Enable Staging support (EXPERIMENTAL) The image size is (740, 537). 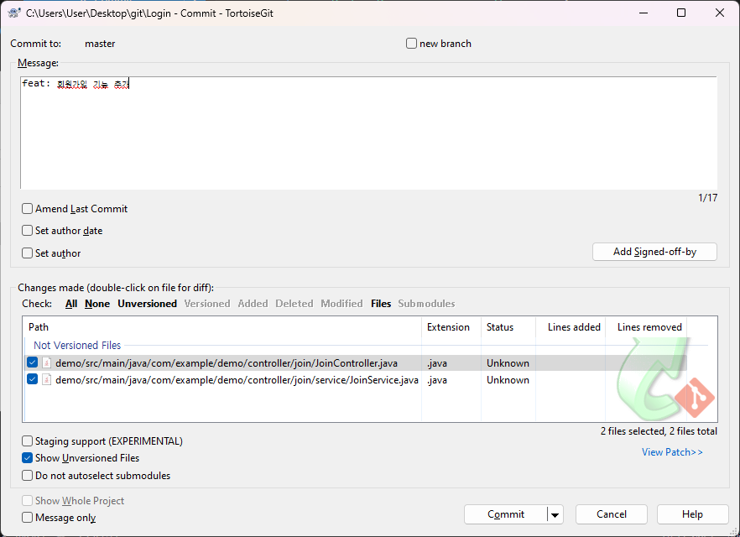click(x=28, y=441)
